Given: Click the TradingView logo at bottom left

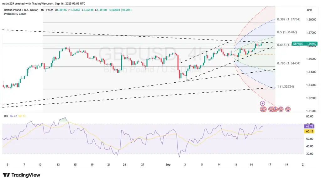Looking at the screenshot, I should [x=21, y=175].
